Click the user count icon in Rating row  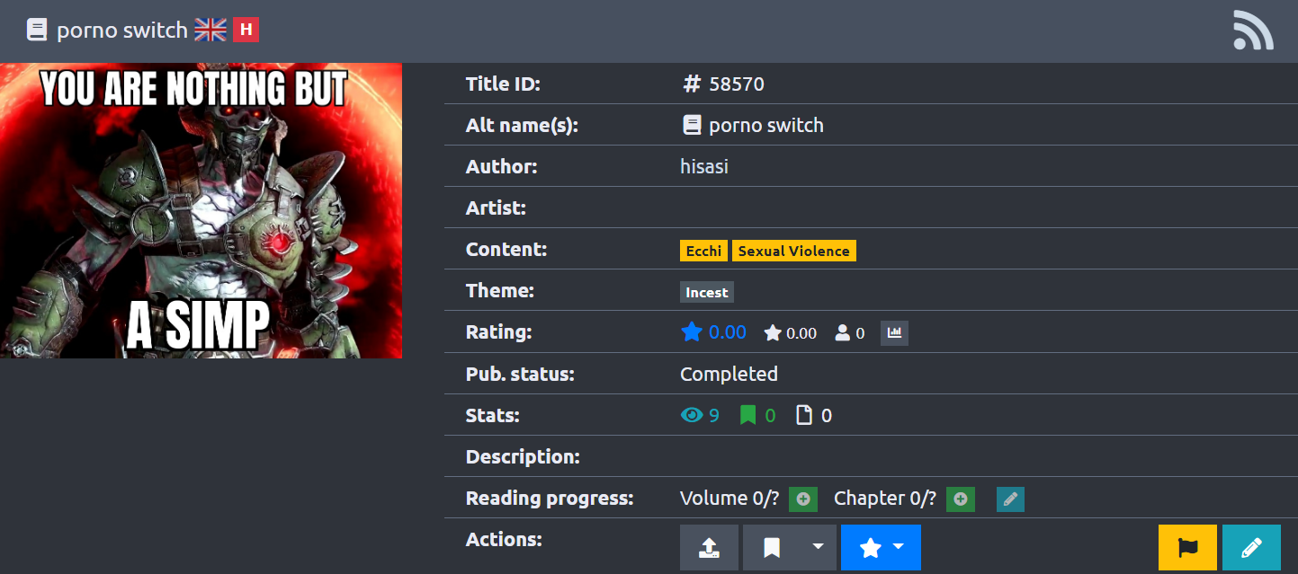[842, 333]
